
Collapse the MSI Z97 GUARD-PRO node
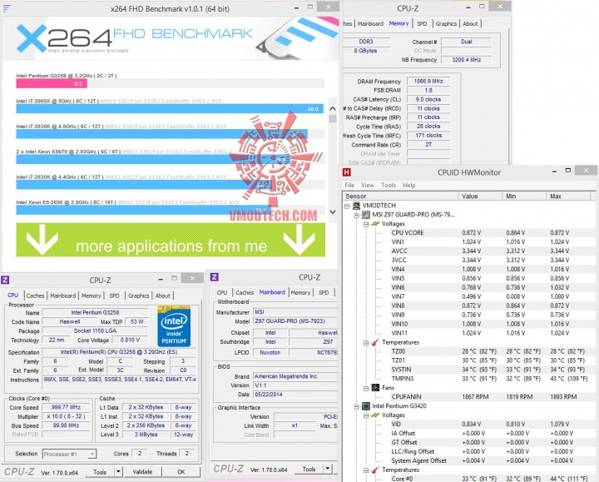[356, 216]
